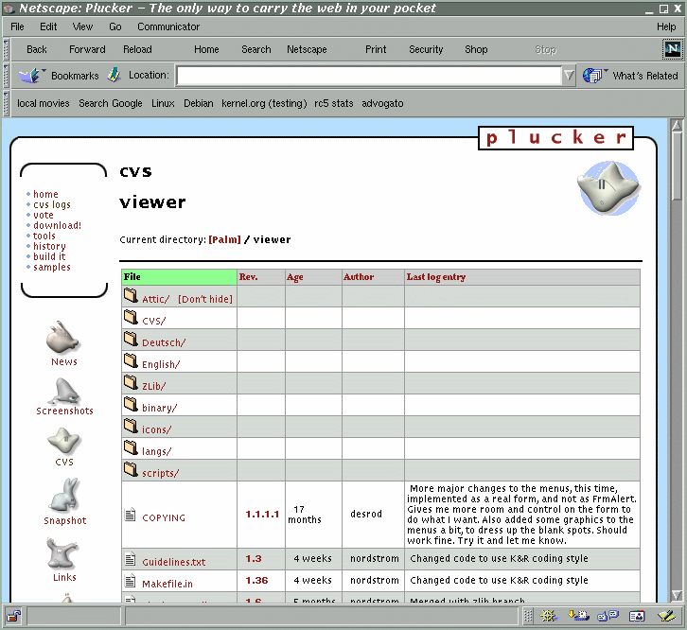The width and height of the screenshot is (687, 630).
Task: Open the File menu
Action: point(17,26)
